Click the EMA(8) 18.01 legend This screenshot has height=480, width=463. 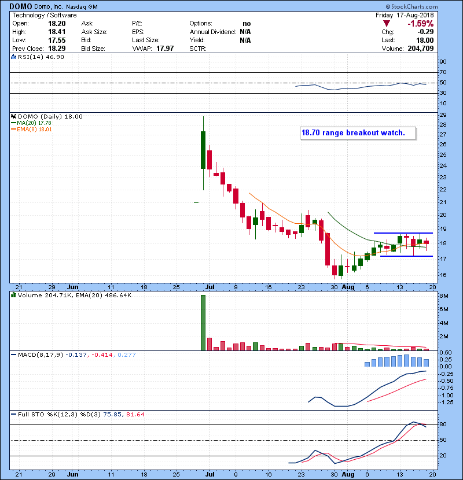point(34,129)
